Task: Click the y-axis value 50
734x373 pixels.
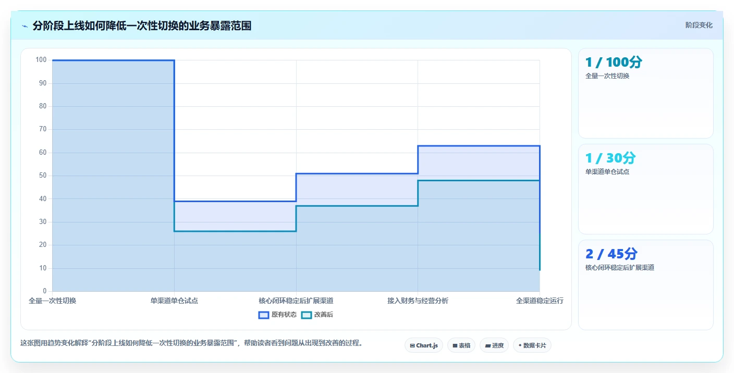Action: point(43,176)
